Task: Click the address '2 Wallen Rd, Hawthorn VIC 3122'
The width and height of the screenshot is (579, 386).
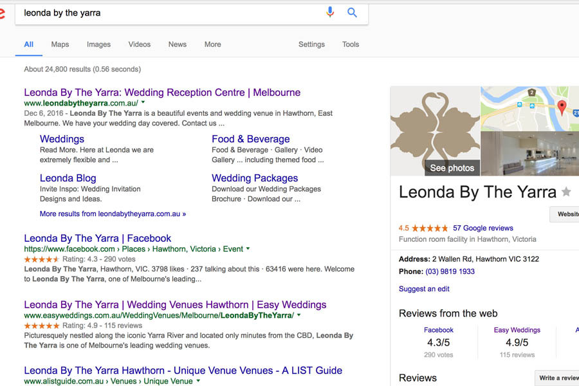Action: (486, 259)
